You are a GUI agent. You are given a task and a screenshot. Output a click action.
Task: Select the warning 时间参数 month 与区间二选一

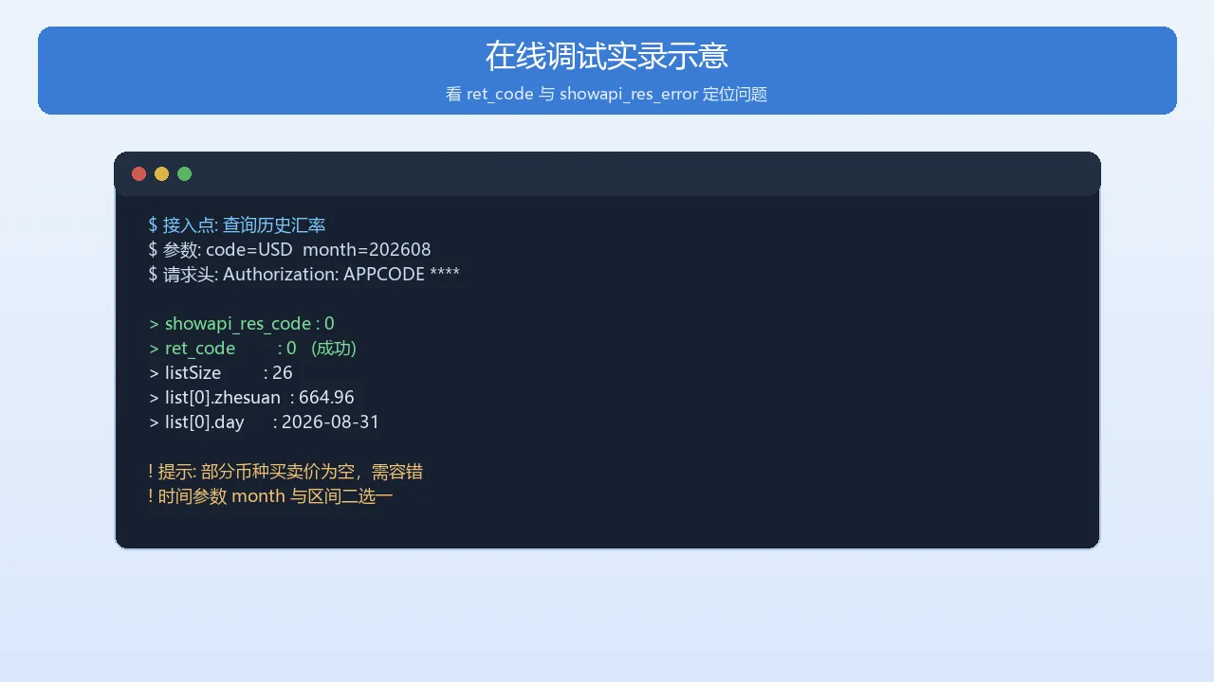270,496
